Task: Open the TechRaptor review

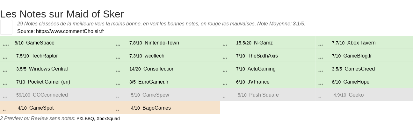Action: click(x=45, y=56)
